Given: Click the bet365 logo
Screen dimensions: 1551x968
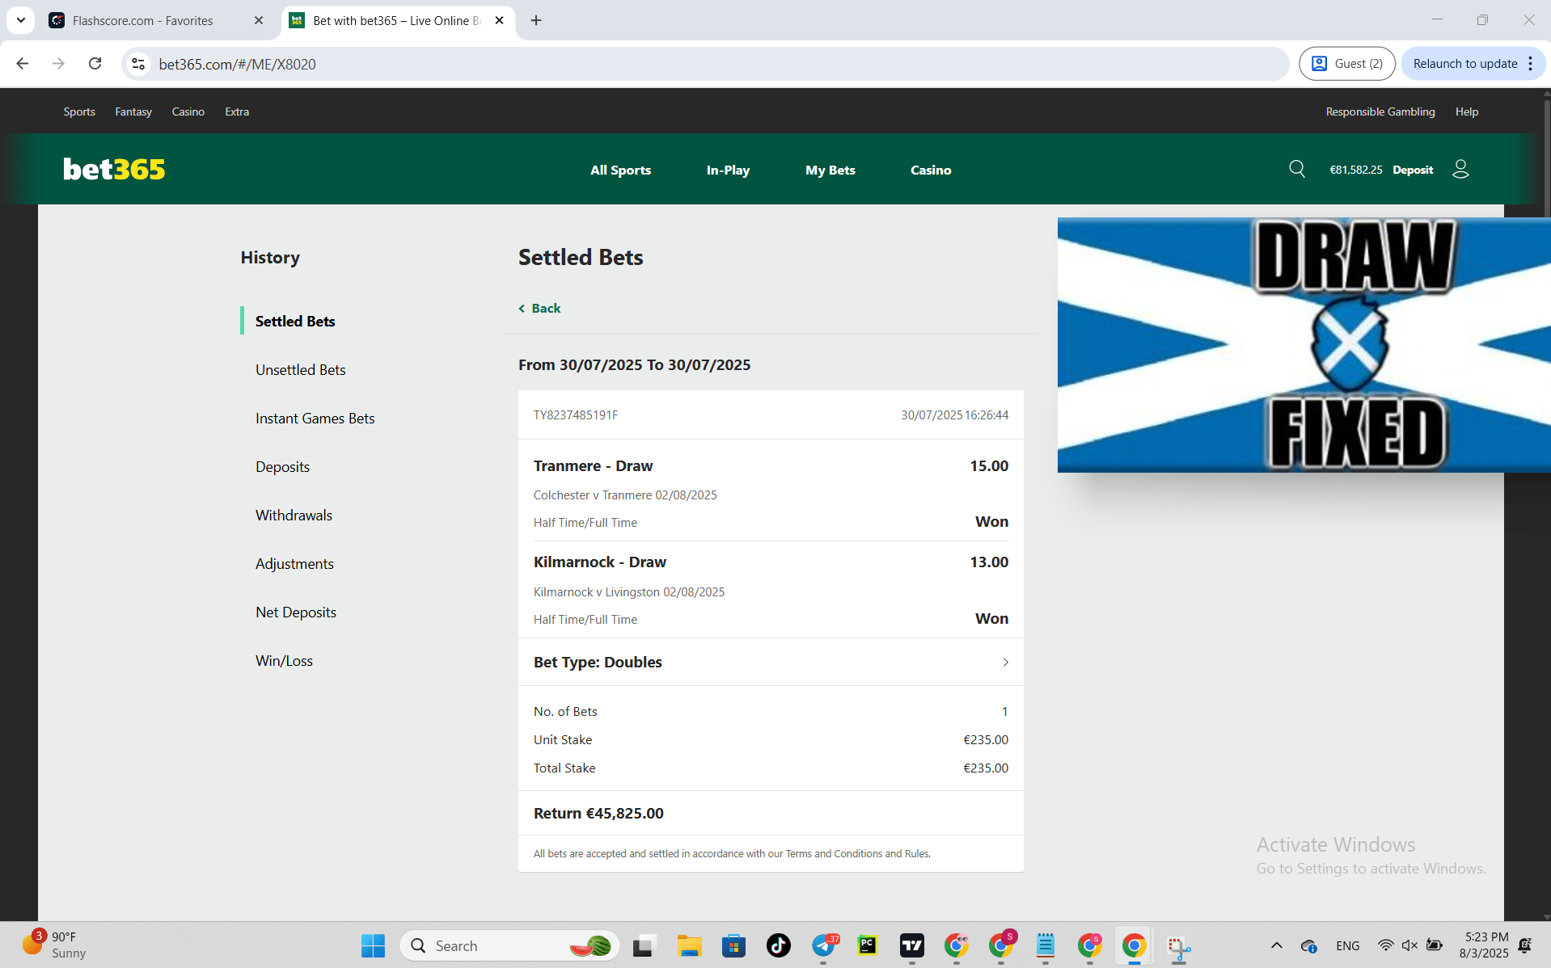Looking at the screenshot, I should click(x=114, y=169).
